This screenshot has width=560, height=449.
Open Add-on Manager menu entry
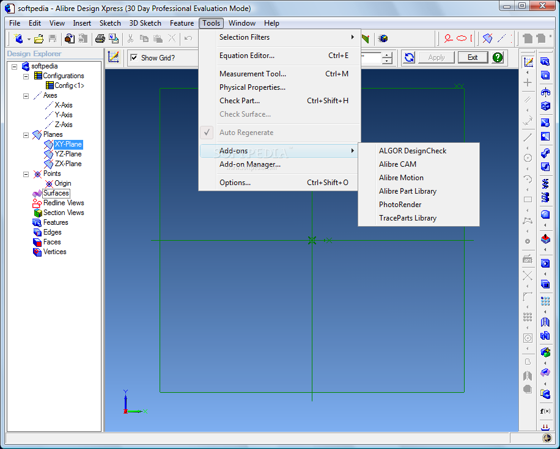click(279, 164)
